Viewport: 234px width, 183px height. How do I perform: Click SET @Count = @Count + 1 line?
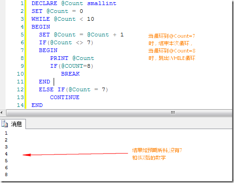pos(81,35)
